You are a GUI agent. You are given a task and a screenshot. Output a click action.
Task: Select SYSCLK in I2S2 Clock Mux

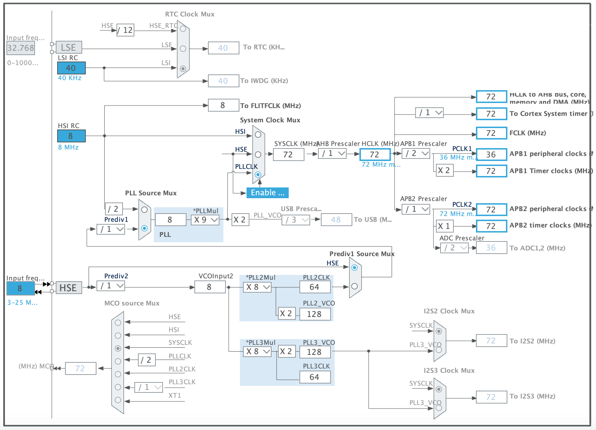click(439, 331)
